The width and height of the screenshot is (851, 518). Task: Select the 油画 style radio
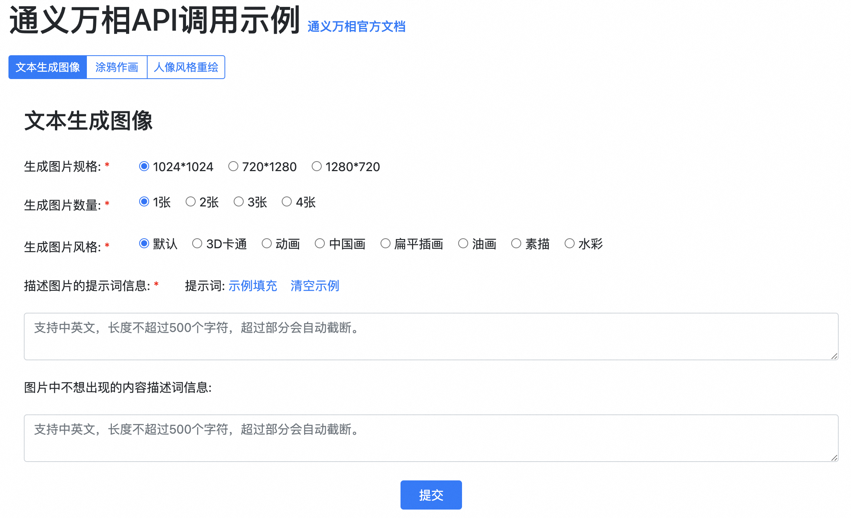point(463,243)
